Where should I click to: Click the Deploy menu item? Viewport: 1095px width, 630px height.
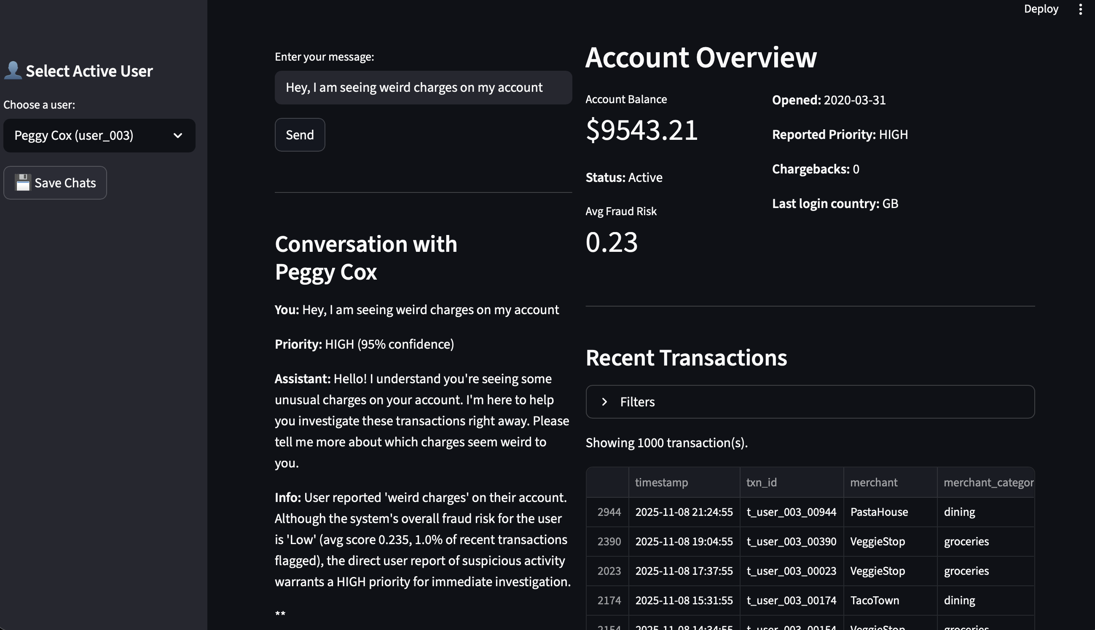(x=1041, y=9)
